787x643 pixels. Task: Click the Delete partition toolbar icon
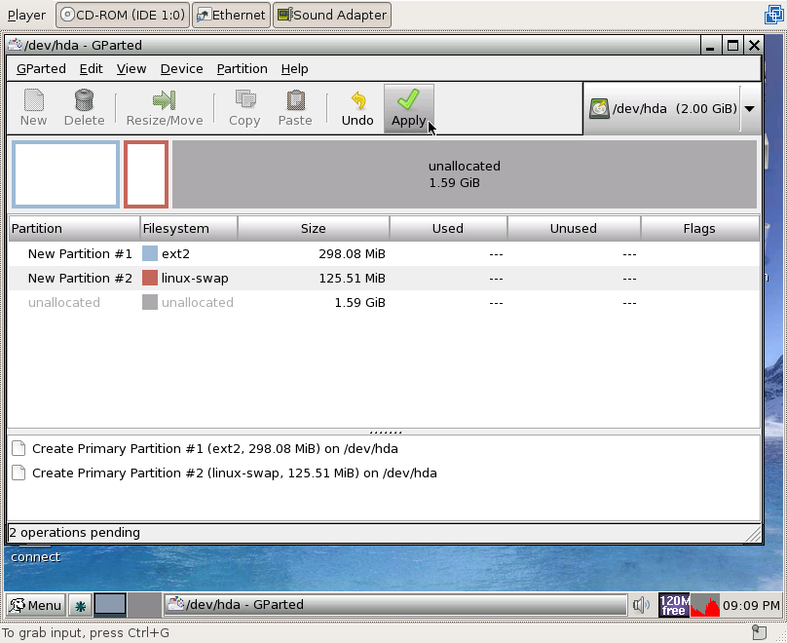[84, 108]
